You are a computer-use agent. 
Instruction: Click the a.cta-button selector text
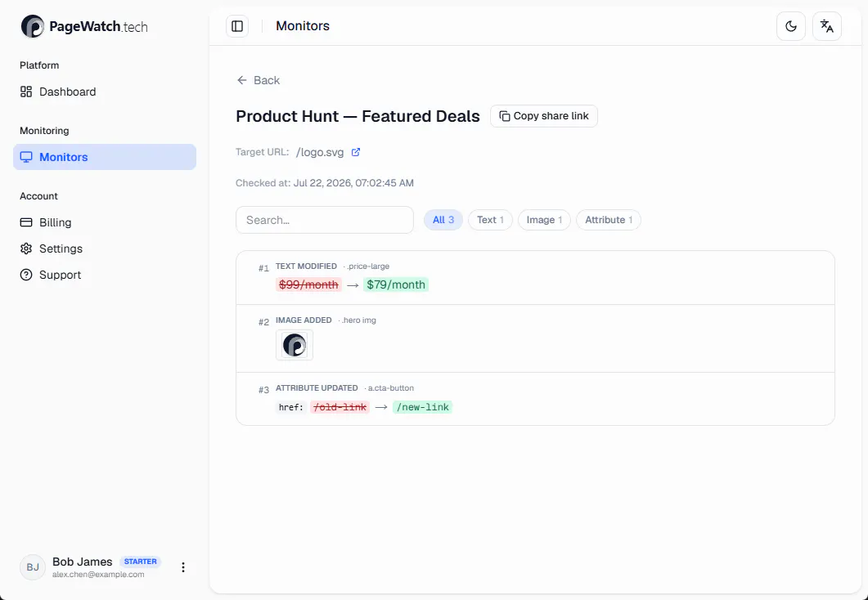[391, 388]
